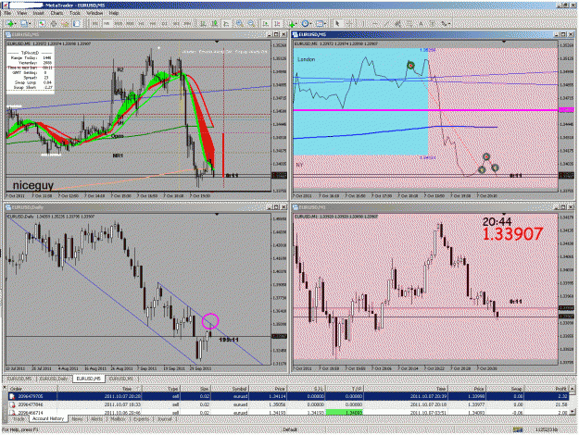Select the M5 timeframe button
Screen dimensions: 579x435
point(107,24)
